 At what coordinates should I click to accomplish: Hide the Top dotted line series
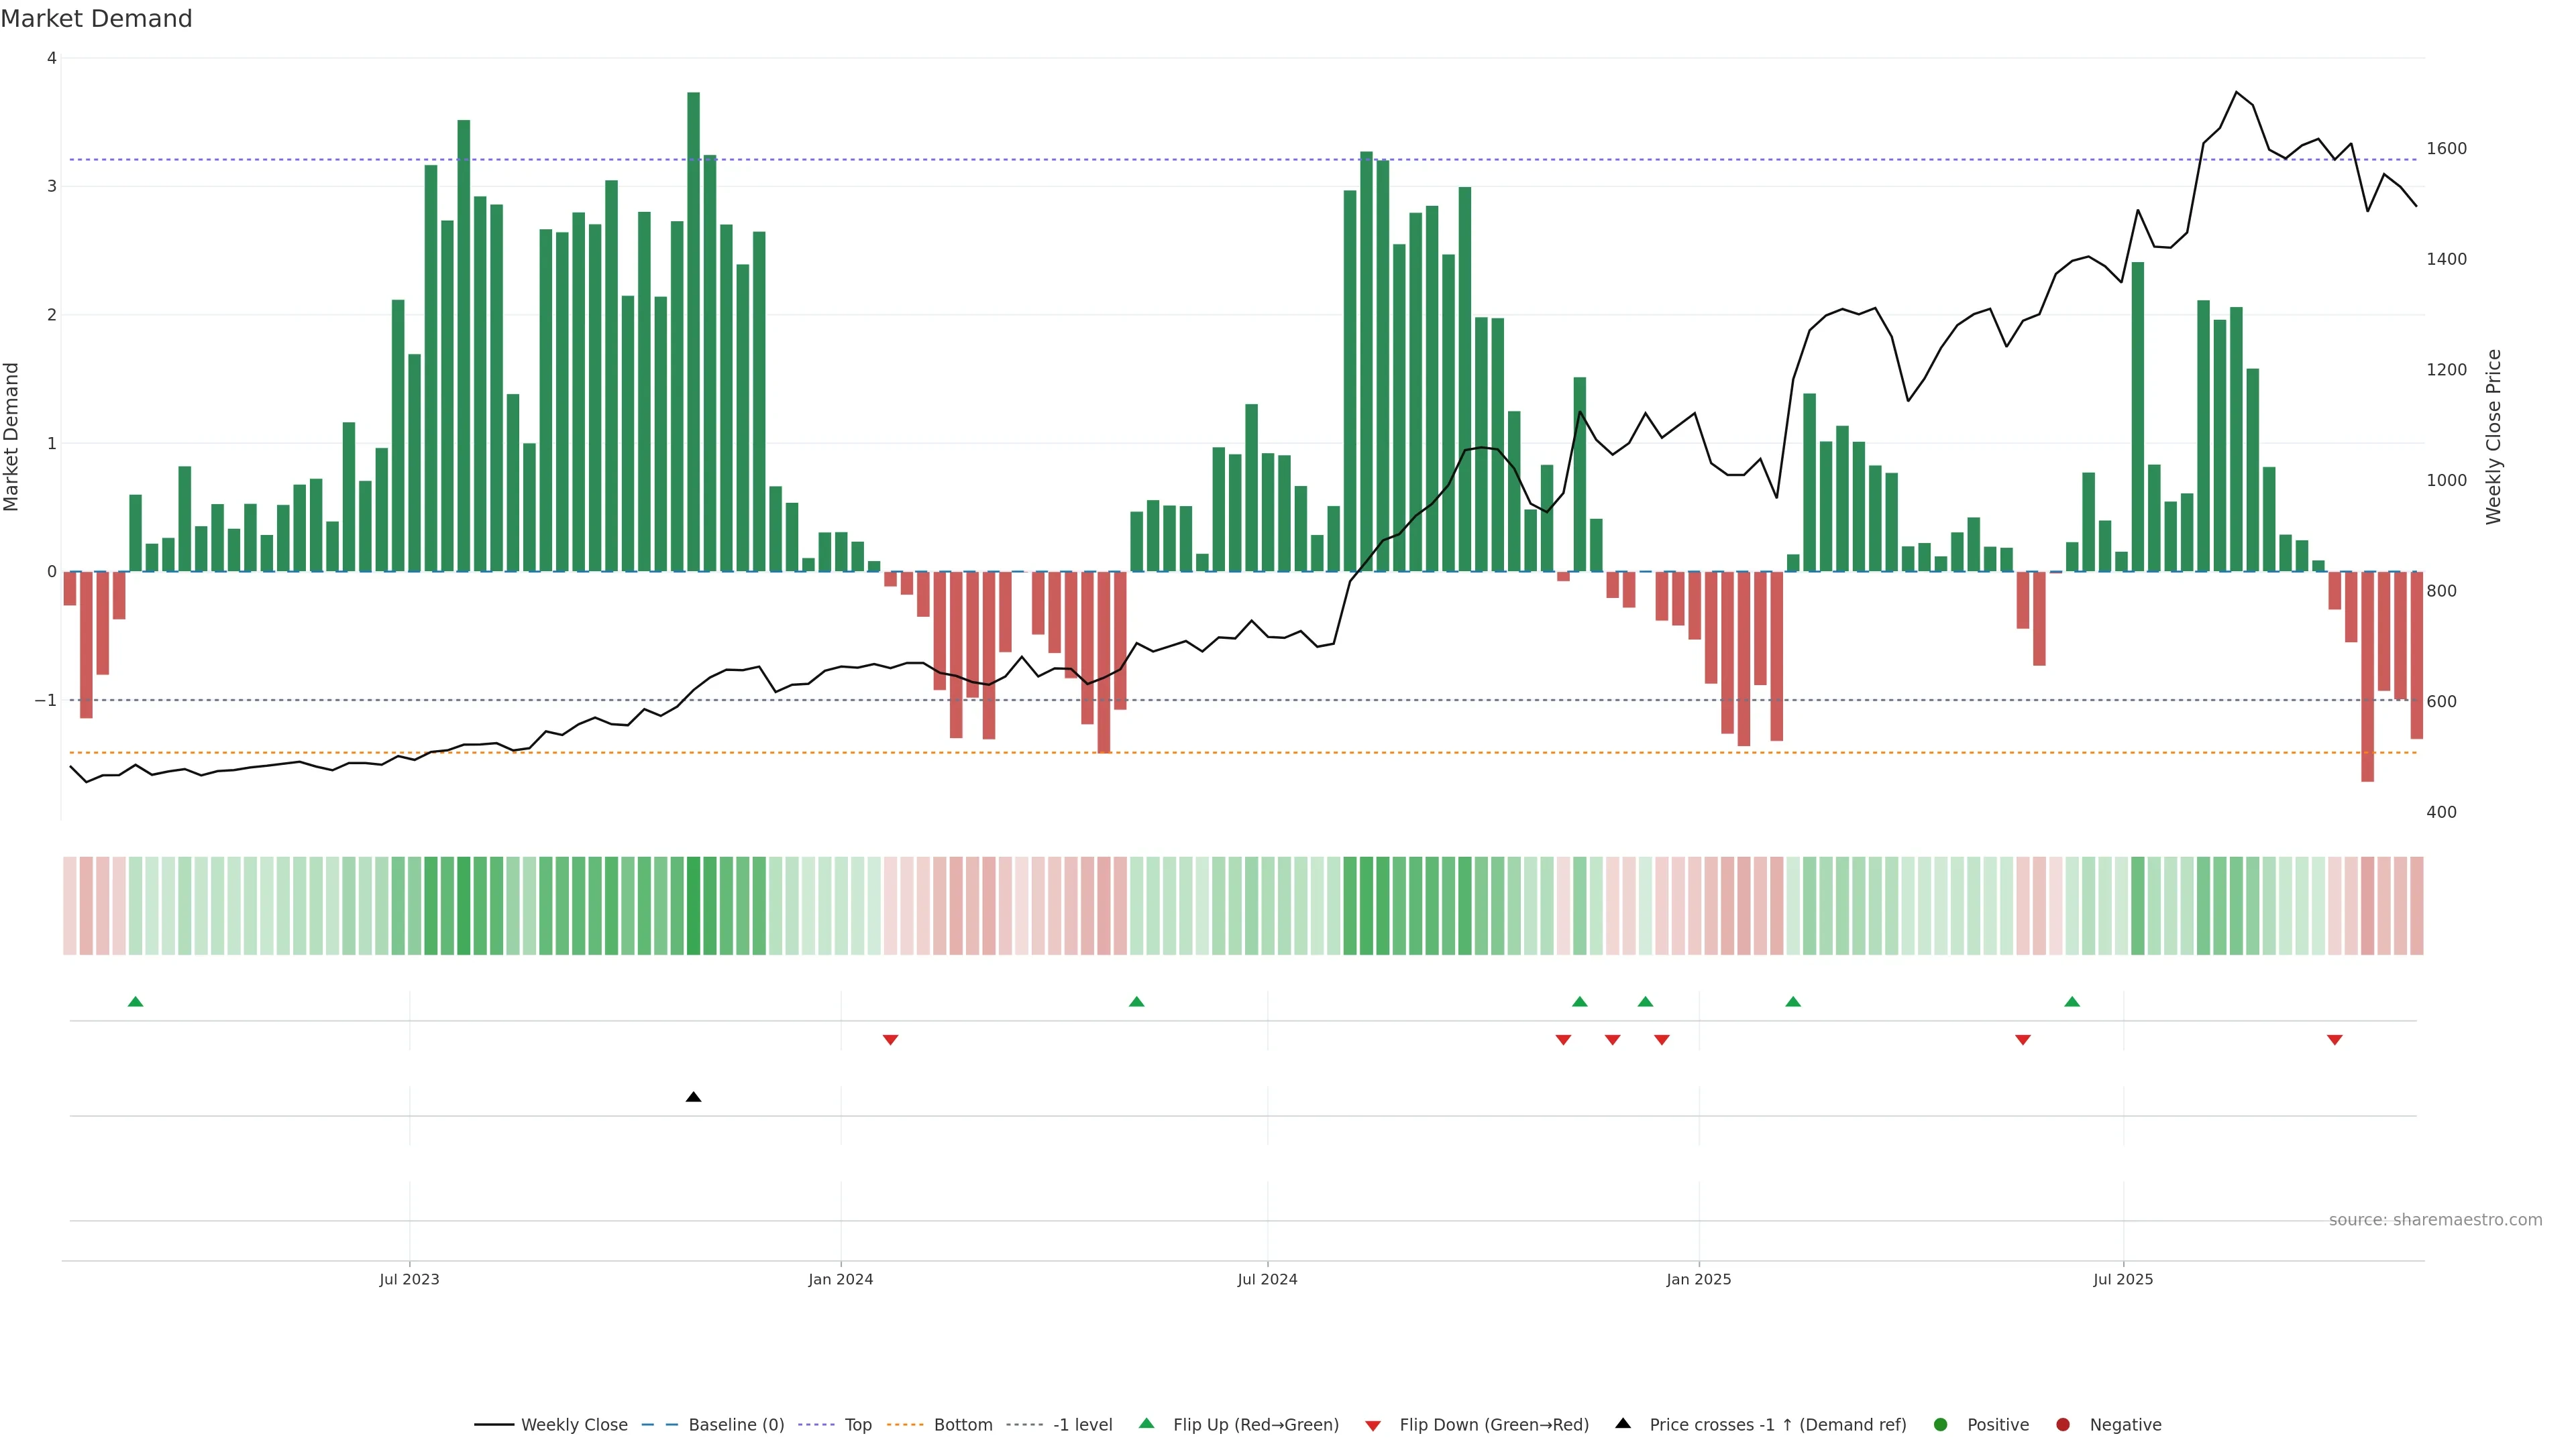pyautogui.click(x=857, y=1425)
